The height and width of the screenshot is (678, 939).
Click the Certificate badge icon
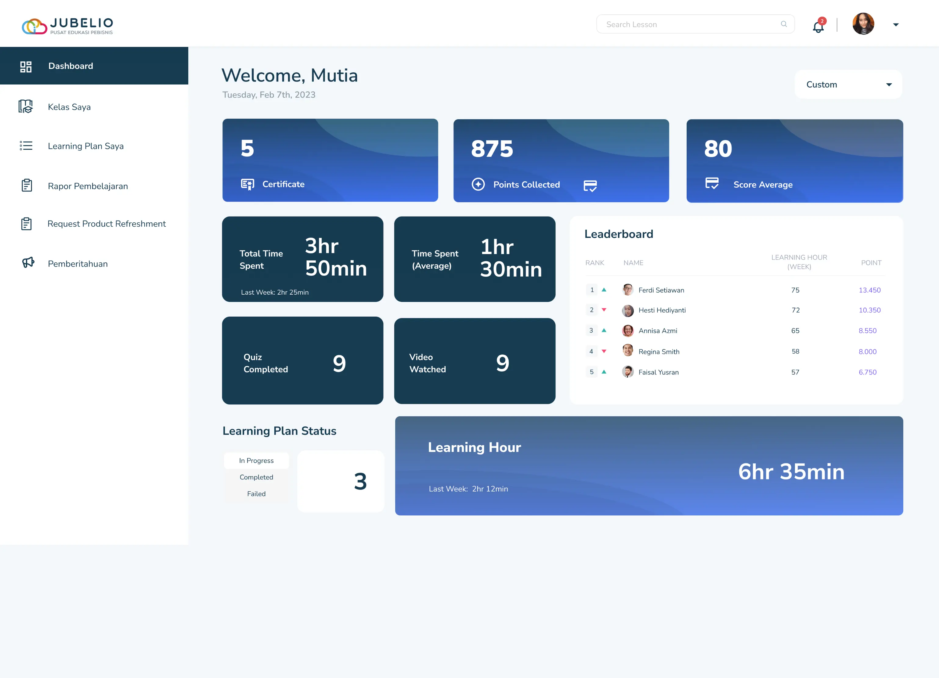pyautogui.click(x=247, y=185)
